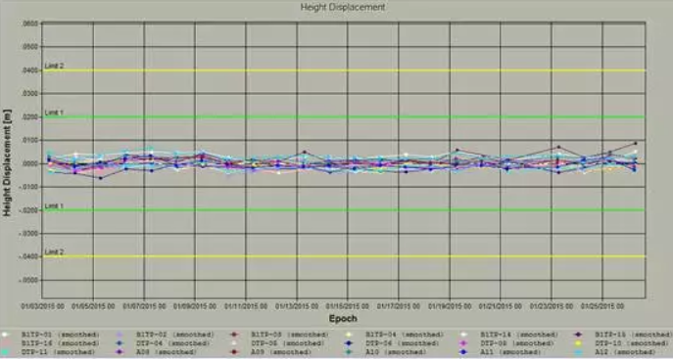
Task: Click the A11 blue legend marker
Action: (463, 352)
